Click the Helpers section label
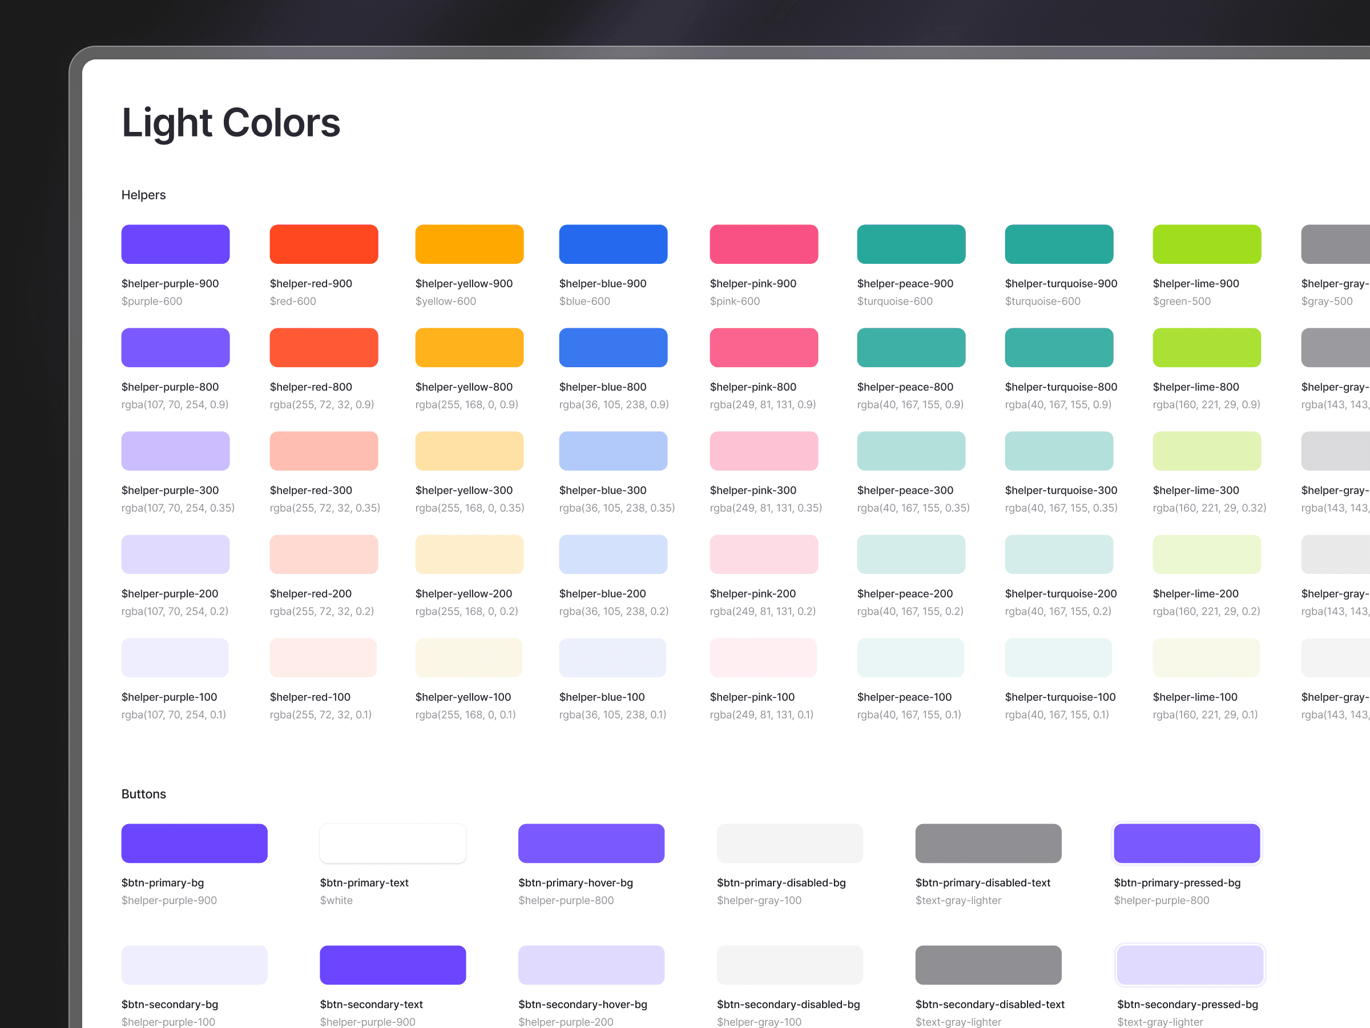The height and width of the screenshot is (1028, 1370). click(x=143, y=195)
